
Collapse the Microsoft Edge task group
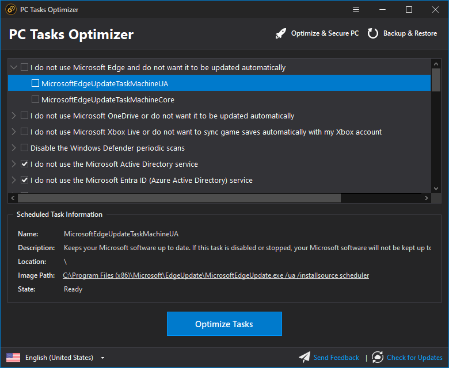tap(13, 67)
